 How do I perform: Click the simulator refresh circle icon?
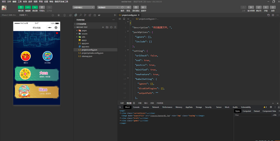coord(53,15)
